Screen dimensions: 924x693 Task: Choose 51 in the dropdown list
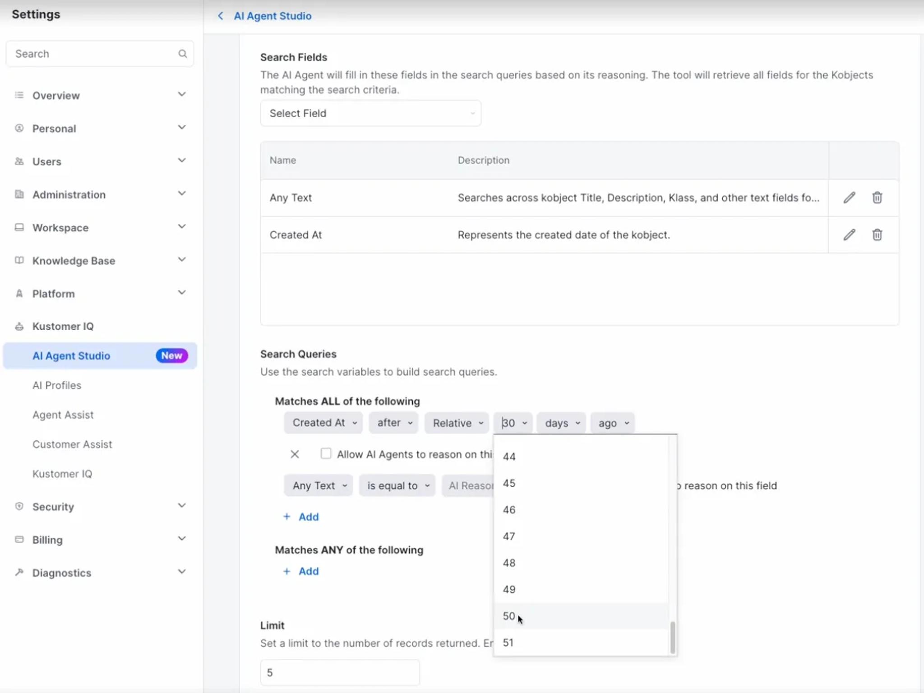pos(581,642)
